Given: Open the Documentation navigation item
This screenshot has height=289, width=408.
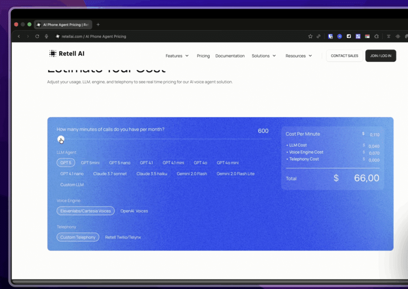Looking at the screenshot, I should [230, 56].
